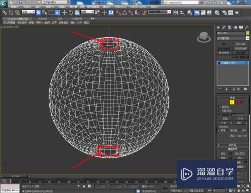Open the selection filter dropdown in toolbar
Screen dimensions: 251x193
pos(29,12)
